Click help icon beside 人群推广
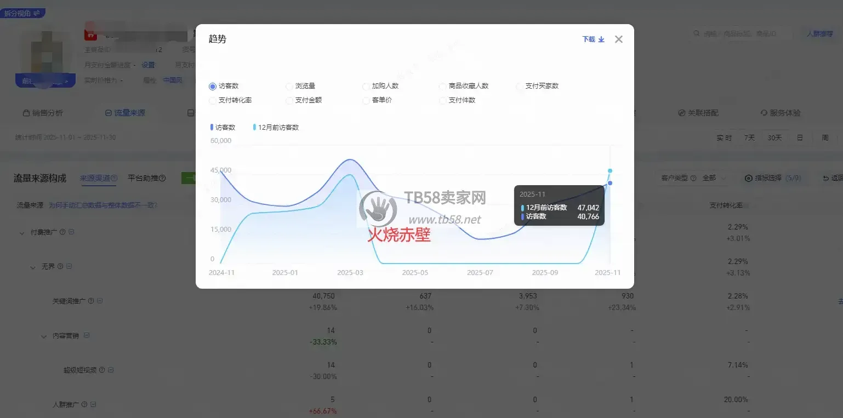This screenshot has width=843, height=418. point(84,404)
